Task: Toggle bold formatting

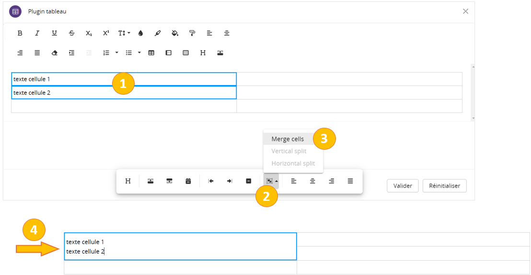Action: [20, 33]
